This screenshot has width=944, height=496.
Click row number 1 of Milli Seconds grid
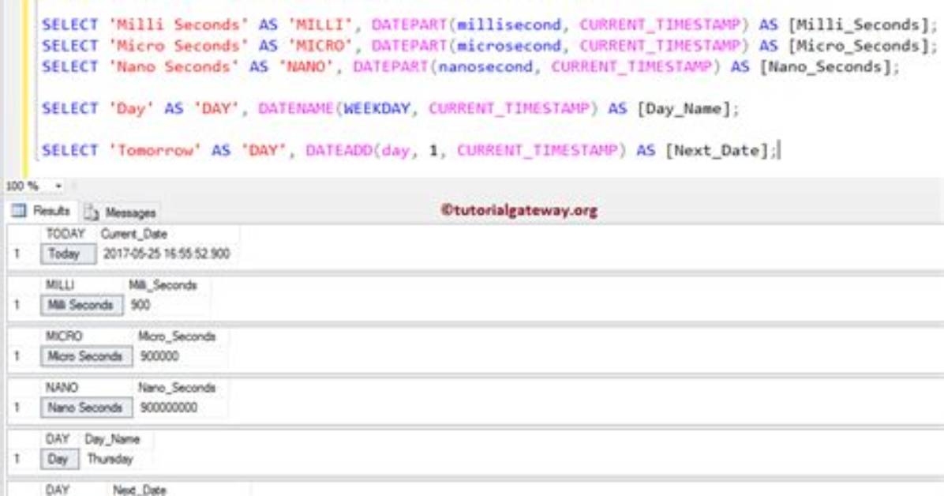(x=17, y=305)
